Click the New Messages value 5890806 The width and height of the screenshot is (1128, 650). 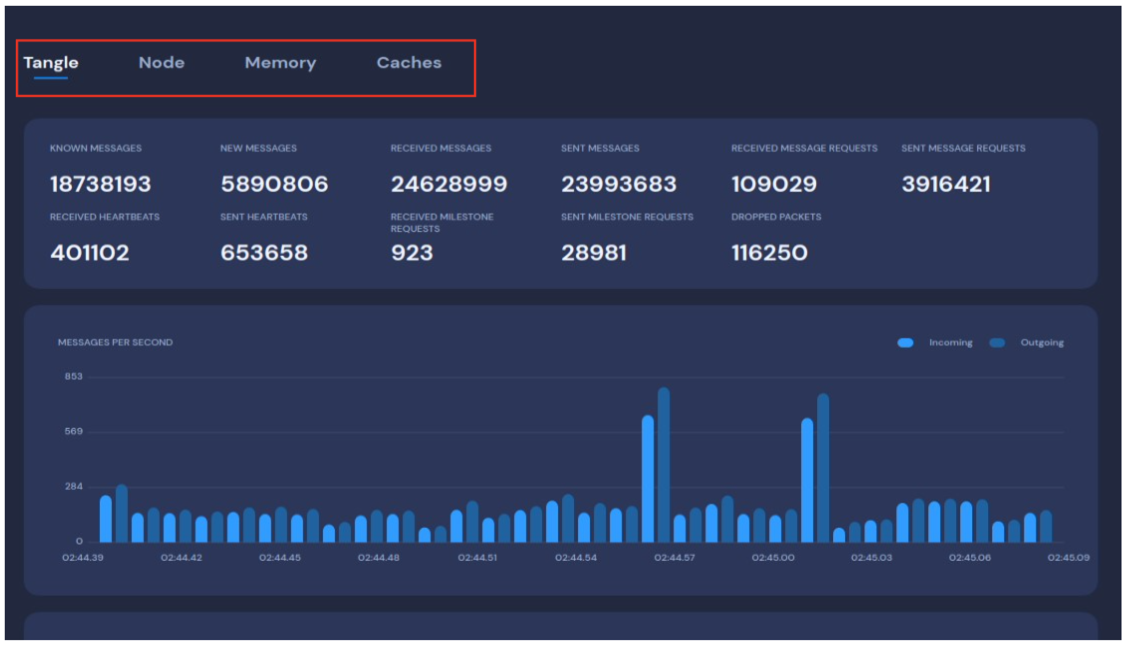(x=274, y=184)
